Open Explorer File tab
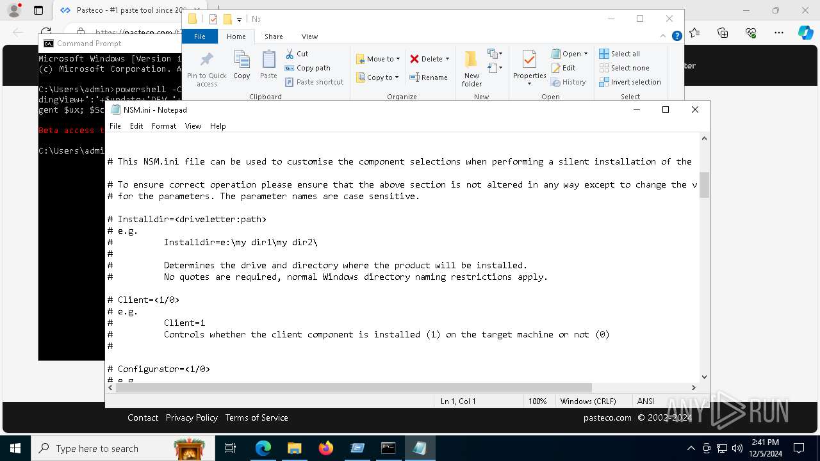 tap(200, 36)
